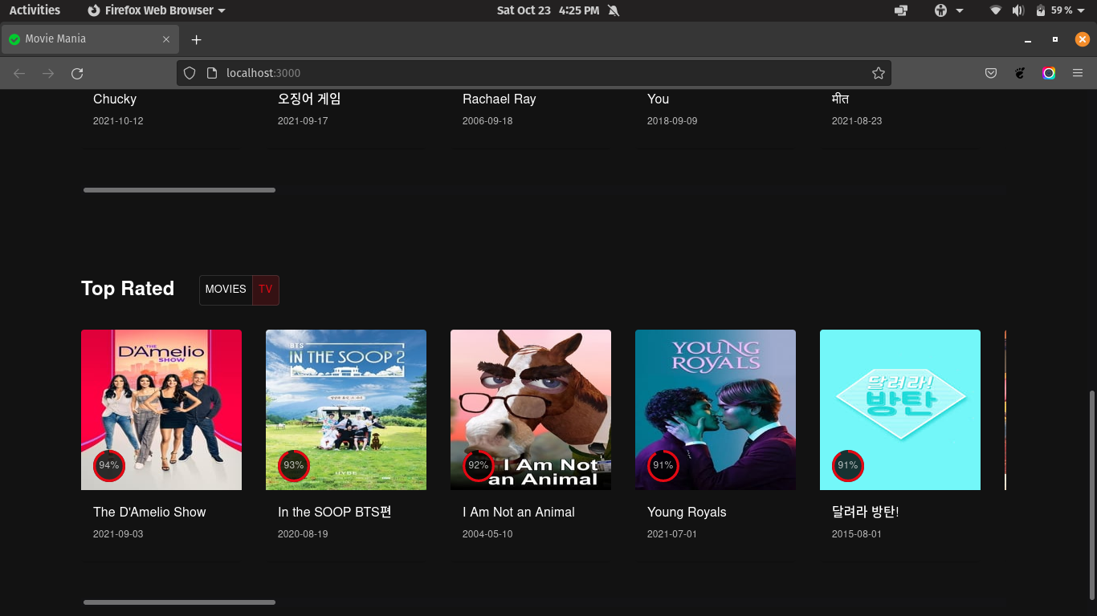Viewport: 1097px width, 616px height.
Task: Open the cyan 달려라 방탄 poster
Action: tap(900, 410)
